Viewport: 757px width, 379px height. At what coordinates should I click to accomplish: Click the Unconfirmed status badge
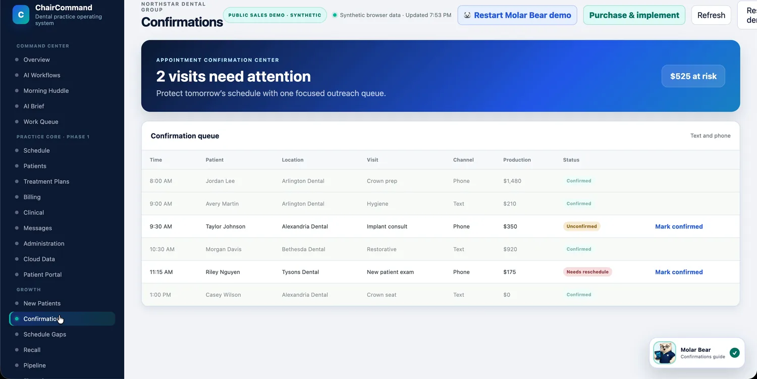coord(581,227)
